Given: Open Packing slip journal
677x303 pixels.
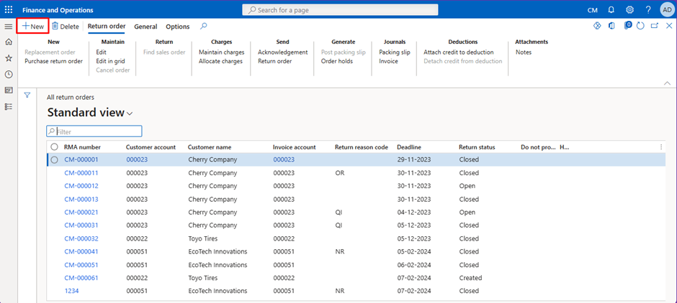Looking at the screenshot, I should coord(395,52).
